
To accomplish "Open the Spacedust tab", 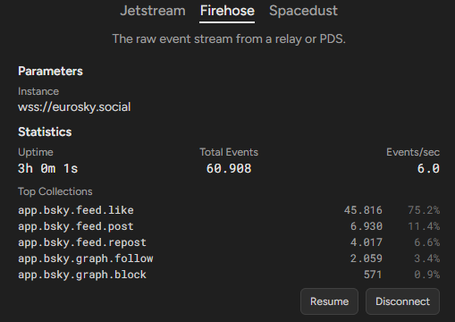I will [303, 12].
